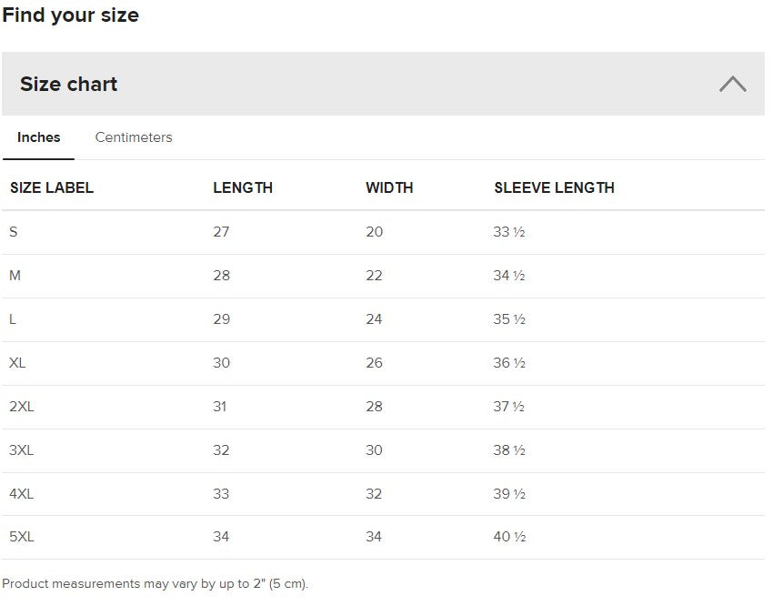Click the SIZE LABEL column header

pyautogui.click(x=52, y=188)
